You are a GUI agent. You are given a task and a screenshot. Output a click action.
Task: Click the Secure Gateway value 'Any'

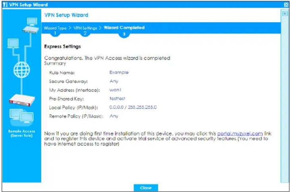[x=114, y=81]
